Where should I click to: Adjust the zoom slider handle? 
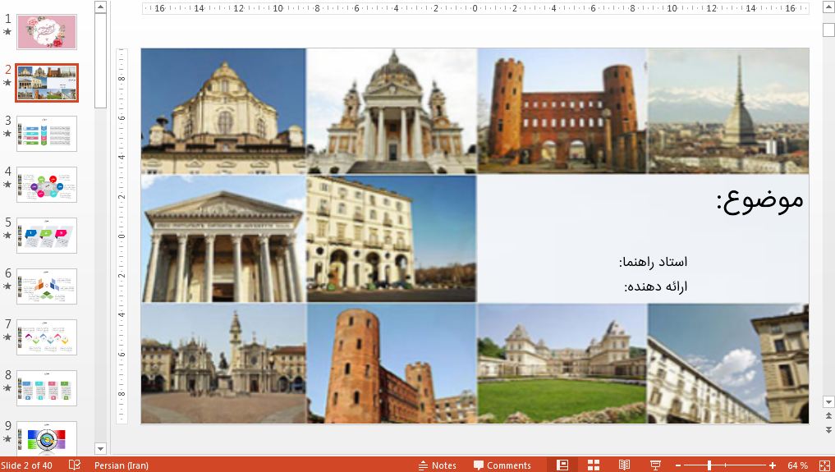(x=709, y=465)
